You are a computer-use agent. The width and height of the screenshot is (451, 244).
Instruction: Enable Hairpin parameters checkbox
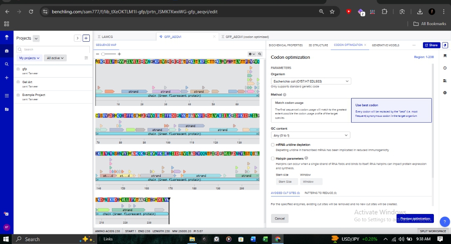click(273, 158)
